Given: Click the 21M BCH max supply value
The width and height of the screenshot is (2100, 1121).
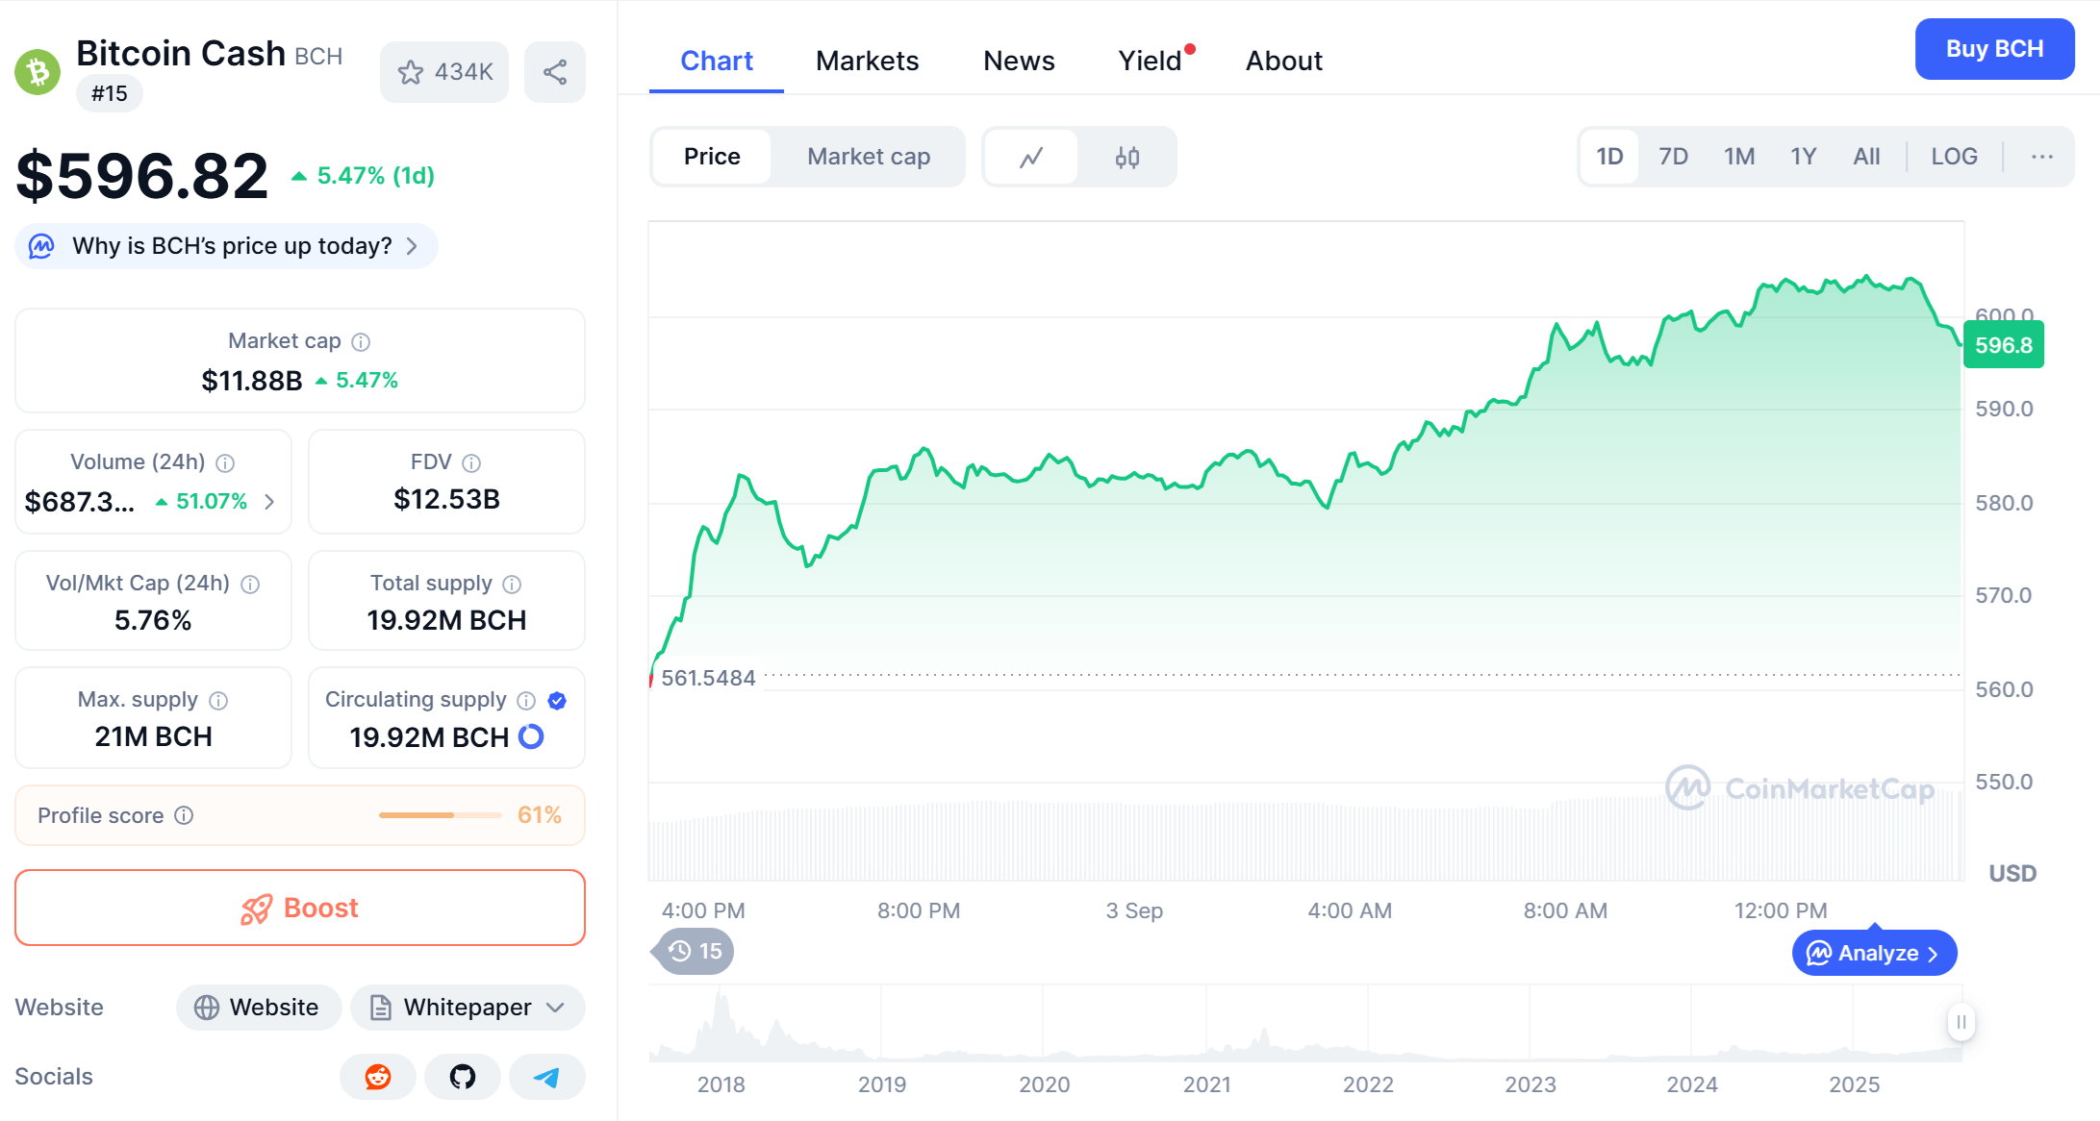Looking at the screenshot, I should point(153,736).
